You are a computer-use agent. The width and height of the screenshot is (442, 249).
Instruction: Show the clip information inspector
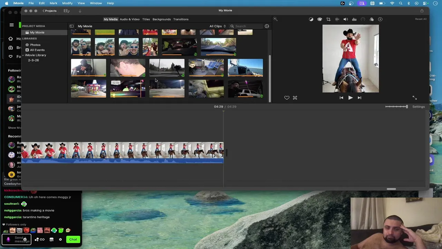[x=380, y=19]
